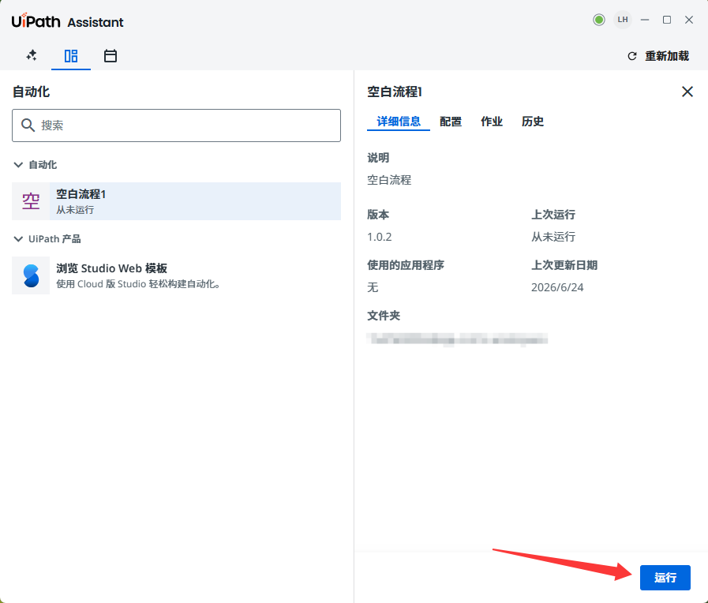Viewport: 708px width, 603px height.
Task: Click the UiPath Assistant logo
Action: (67, 21)
